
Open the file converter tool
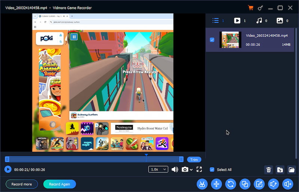click(x=231, y=184)
